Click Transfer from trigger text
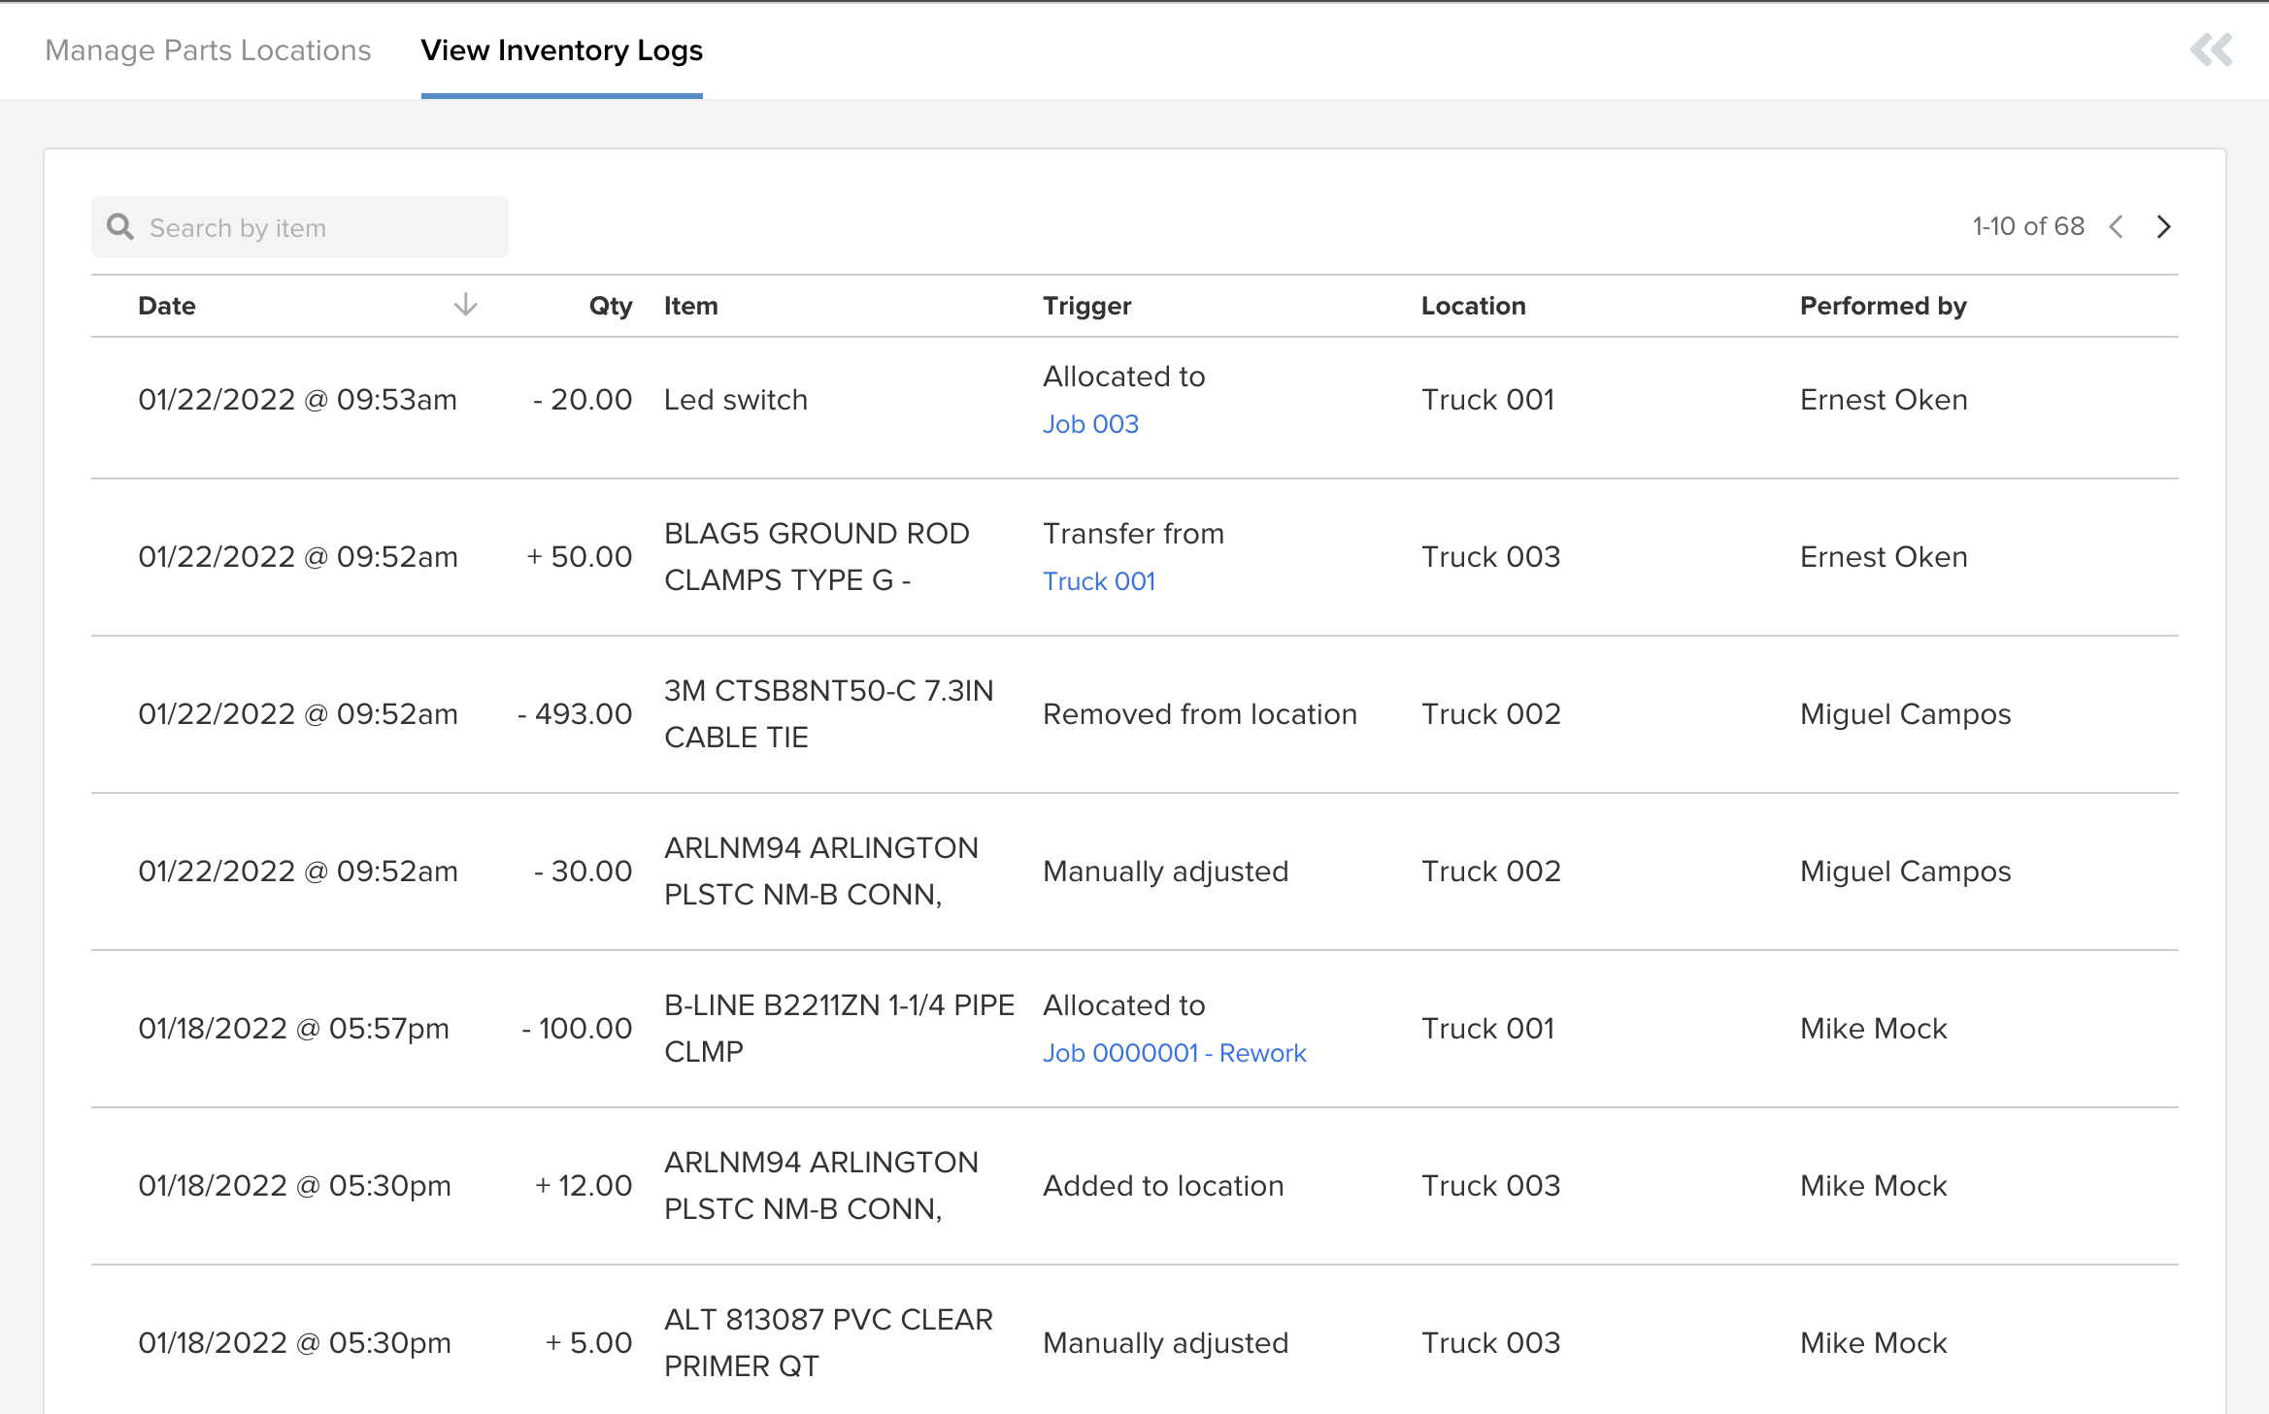This screenshot has height=1414, width=2269. [x=1133, y=534]
